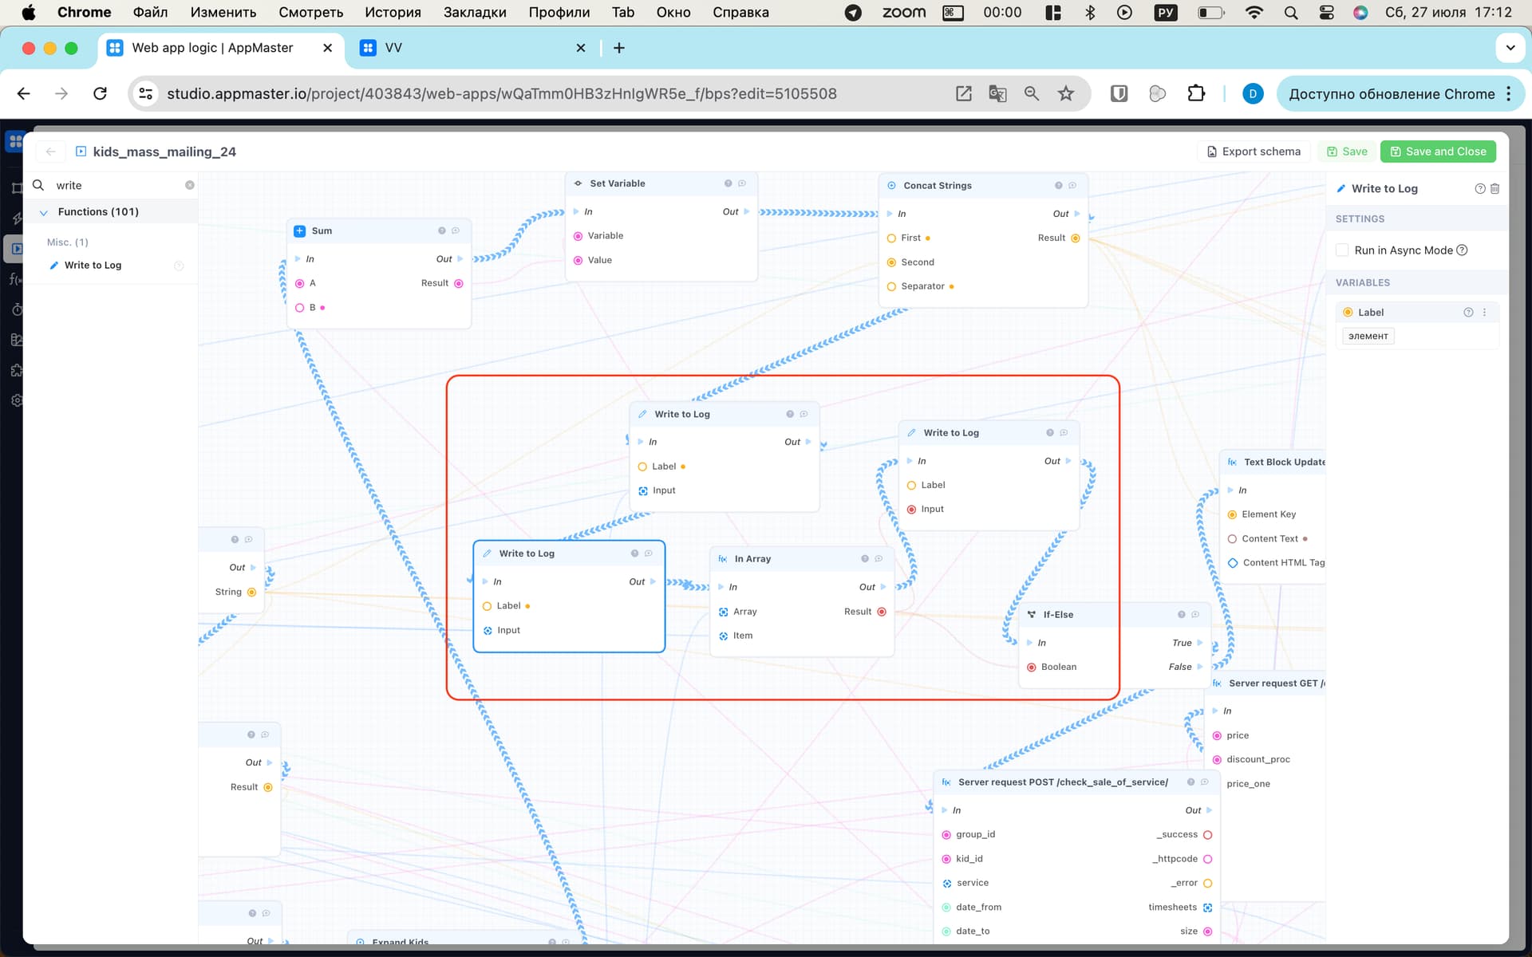Click False output arrow on If-Else
Screen dimensions: 1532x957
pos(1199,667)
